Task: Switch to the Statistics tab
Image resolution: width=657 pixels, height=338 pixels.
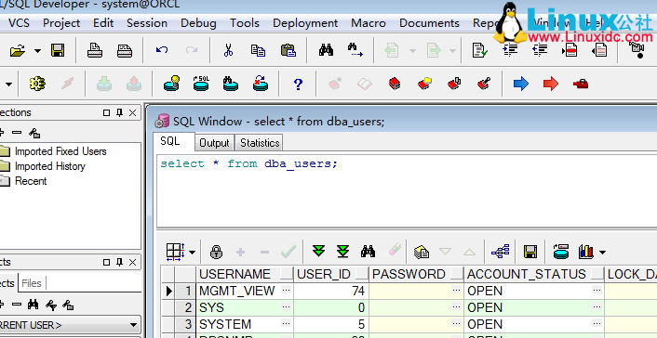Action: 260,143
